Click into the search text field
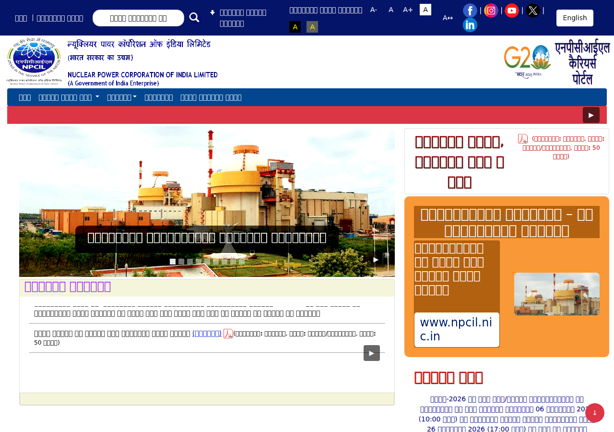 click(138, 18)
